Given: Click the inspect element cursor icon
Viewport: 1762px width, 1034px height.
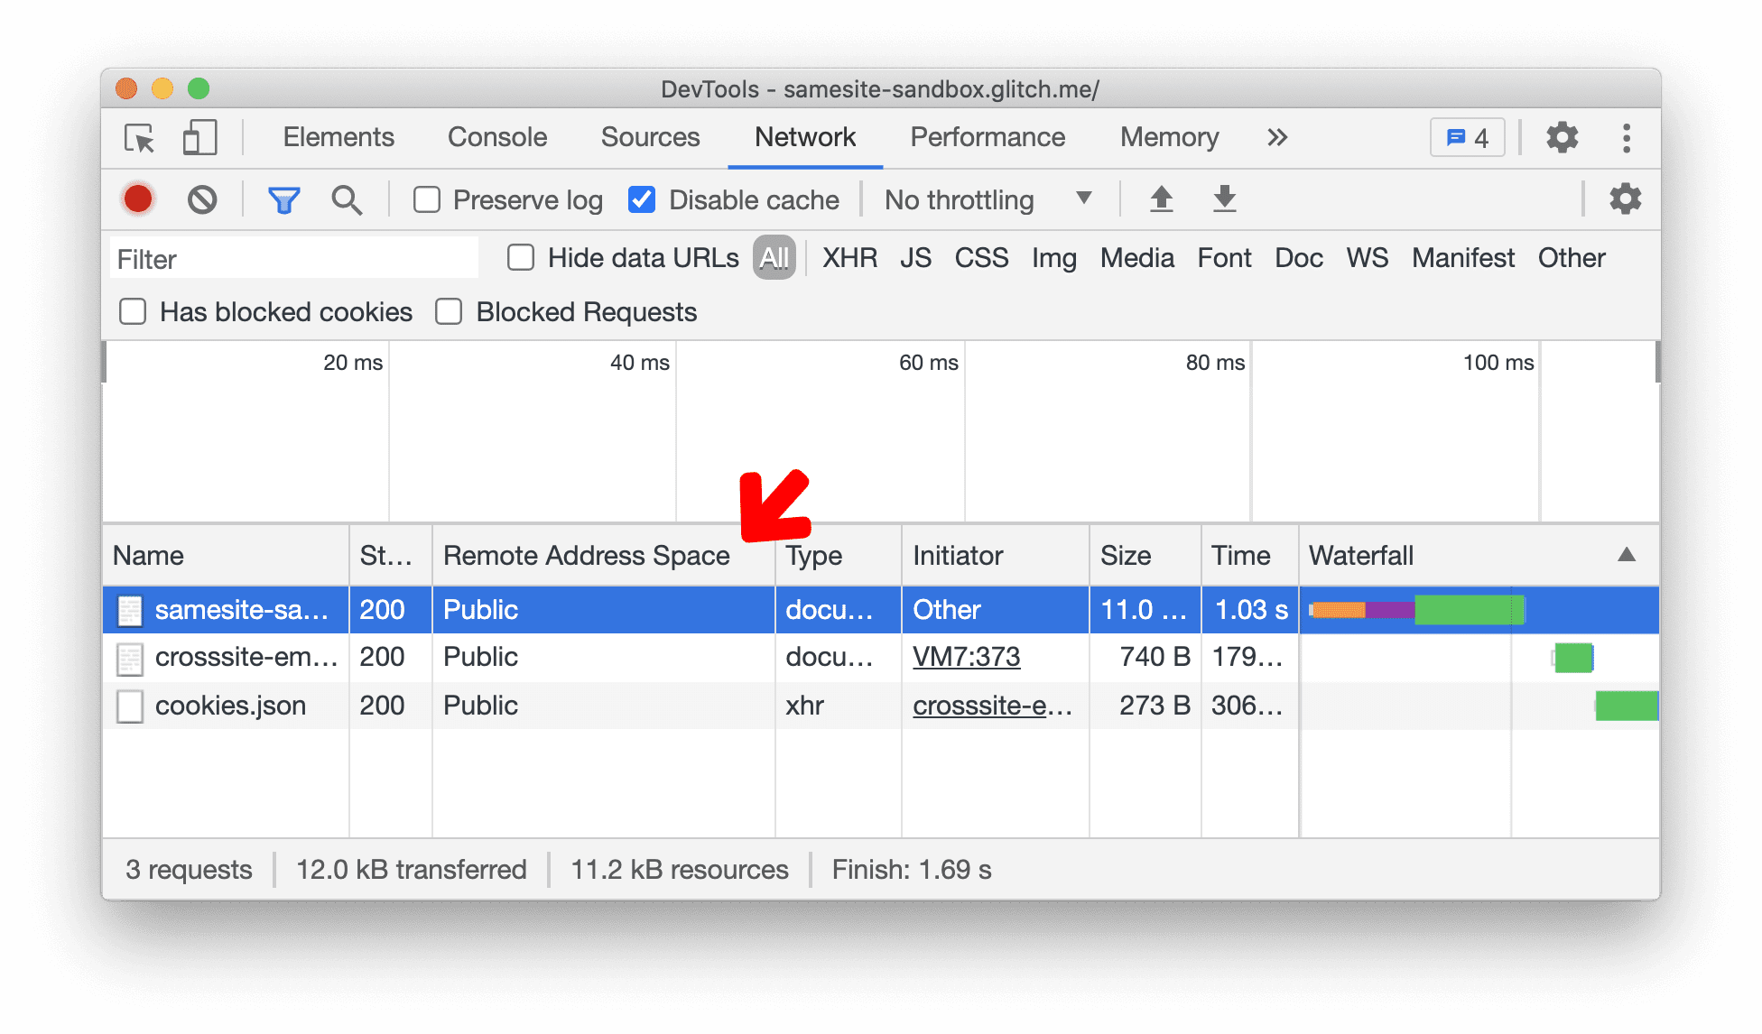Looking at the screenshot, I should point(139,136).
